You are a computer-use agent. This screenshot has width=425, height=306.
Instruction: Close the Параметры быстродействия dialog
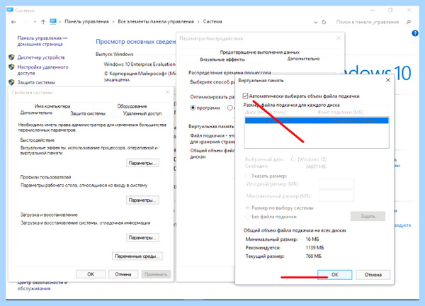coord(339,38)
